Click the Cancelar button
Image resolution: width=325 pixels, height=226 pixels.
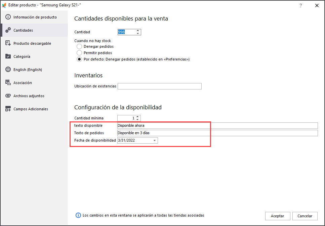[x=305, y=216]
